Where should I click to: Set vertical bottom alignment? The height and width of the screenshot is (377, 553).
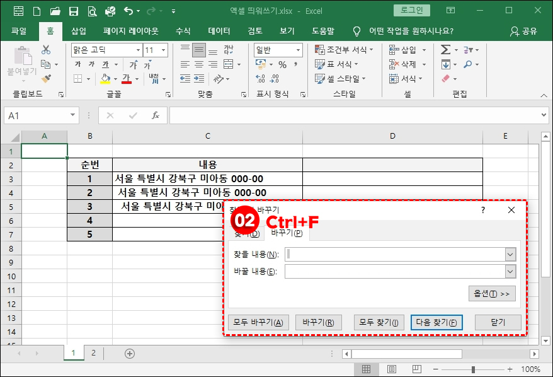tap(213, 50)
